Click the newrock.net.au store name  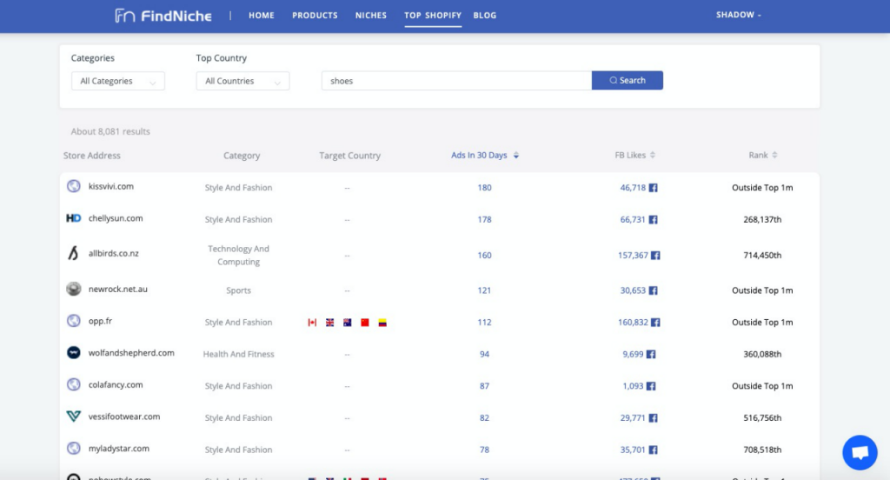118,290
